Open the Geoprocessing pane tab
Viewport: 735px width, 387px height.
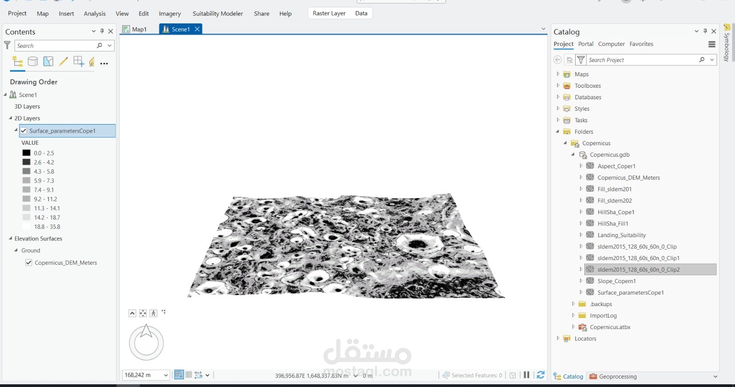613,376
